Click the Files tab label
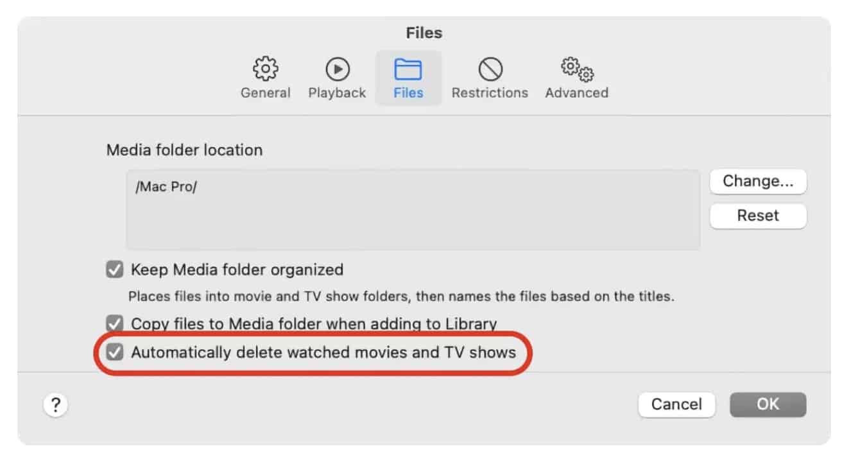This screenshot has width=842, height=457. click(408, 93)
